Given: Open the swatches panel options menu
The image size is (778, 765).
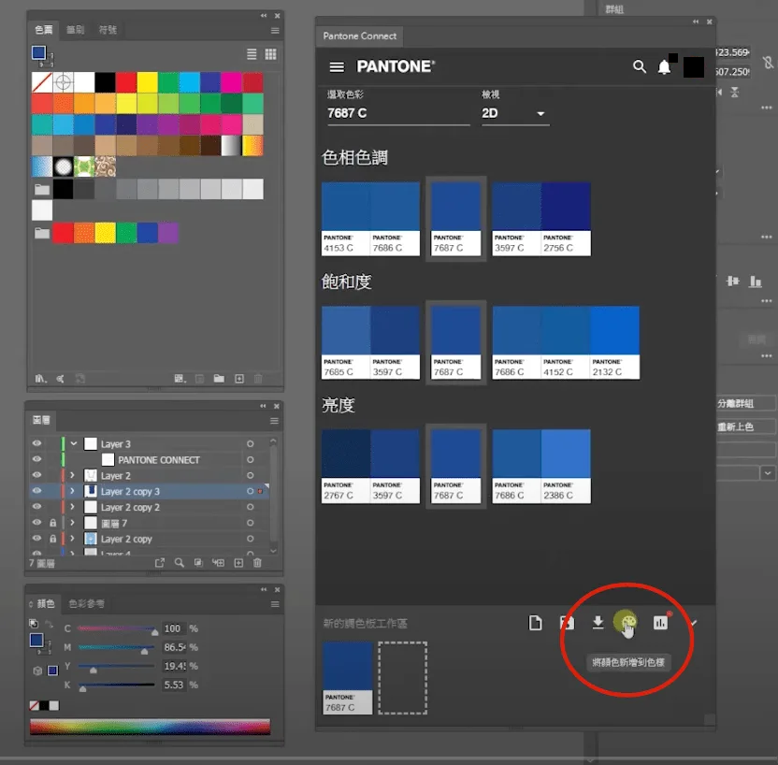Looking at the screenshot, I should click(x=275, y=31).
